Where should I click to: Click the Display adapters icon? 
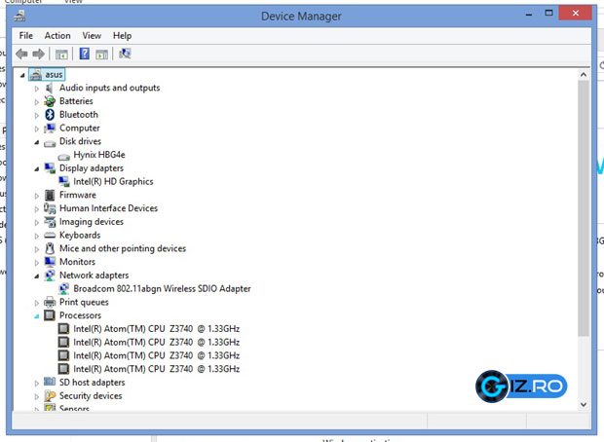[x=50, y=168]
